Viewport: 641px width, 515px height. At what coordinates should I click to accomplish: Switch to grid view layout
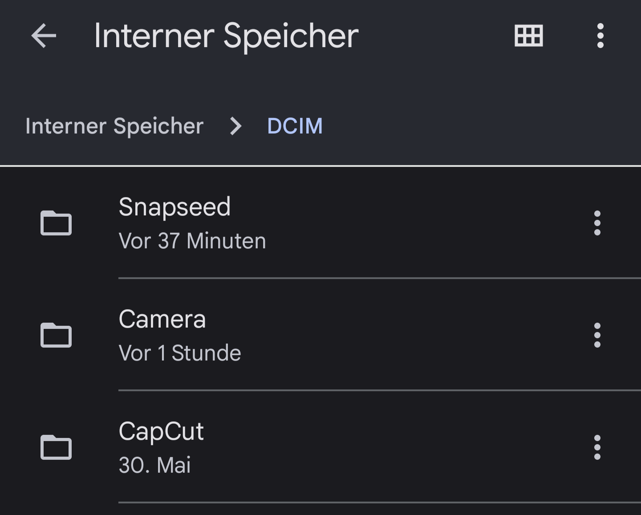coord(528,36)
